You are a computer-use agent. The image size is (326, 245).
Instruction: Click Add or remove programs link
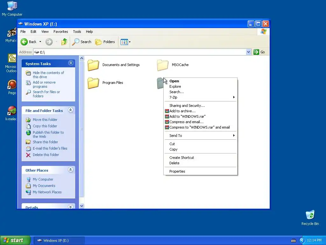[x=44, y=84]
